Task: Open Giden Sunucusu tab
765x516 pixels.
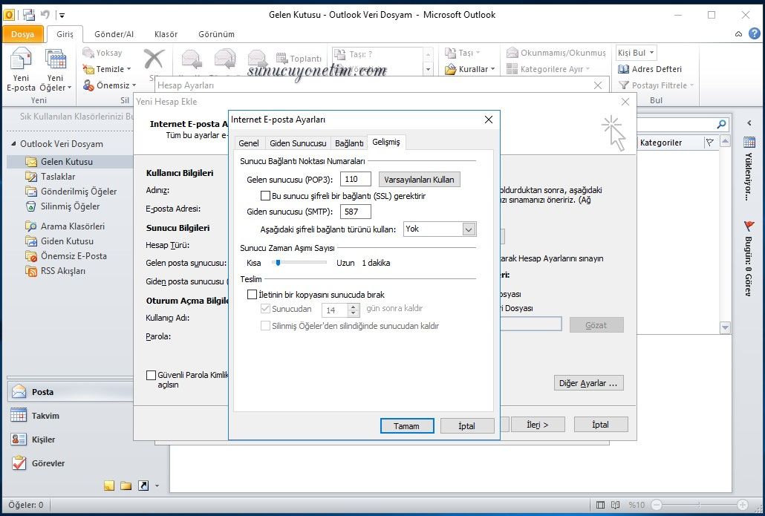Action: 298,143
